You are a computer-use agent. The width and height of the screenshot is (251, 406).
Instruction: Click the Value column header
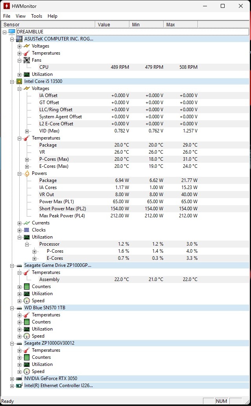click(112, 25)
